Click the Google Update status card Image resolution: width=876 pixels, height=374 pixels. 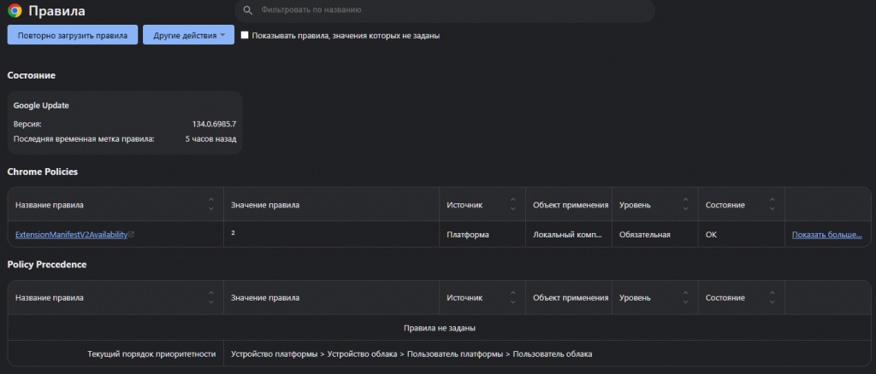[125, 122]
